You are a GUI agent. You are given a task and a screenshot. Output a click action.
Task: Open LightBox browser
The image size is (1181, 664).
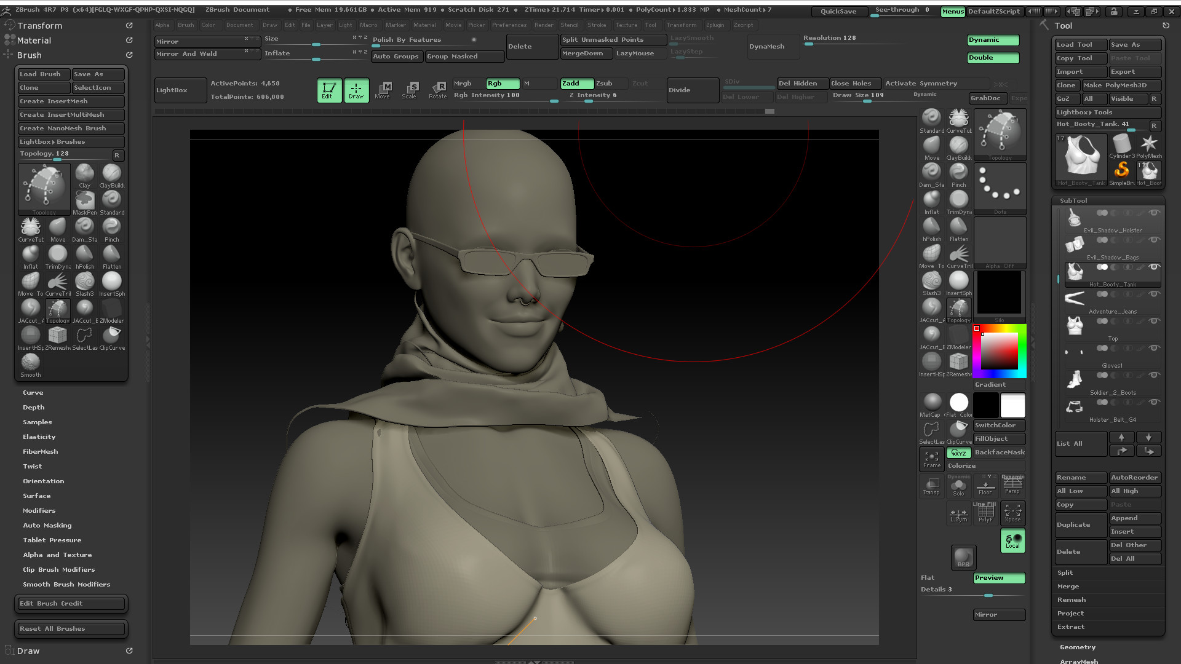pyautogui.click(x=180, y=90)
